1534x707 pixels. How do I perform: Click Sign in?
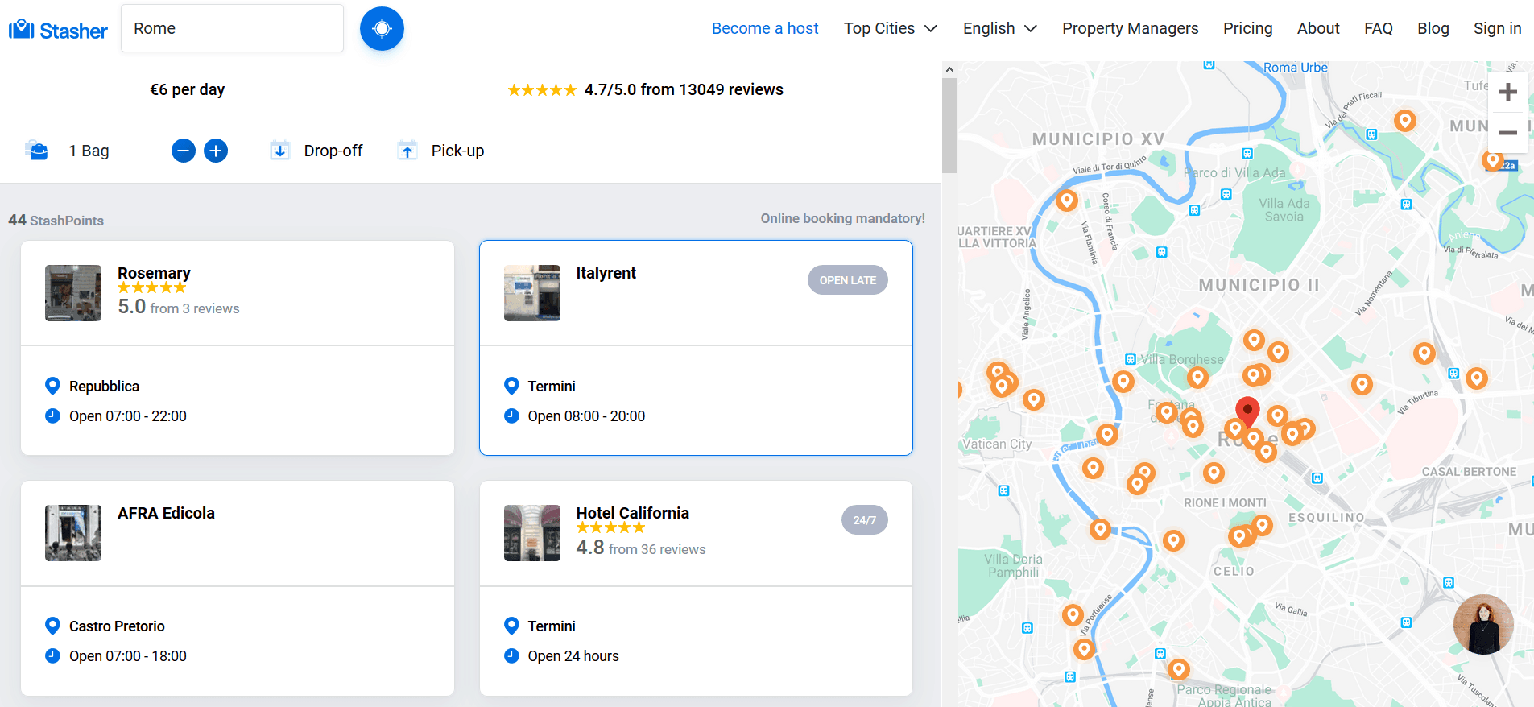[x=1497, y=28]
